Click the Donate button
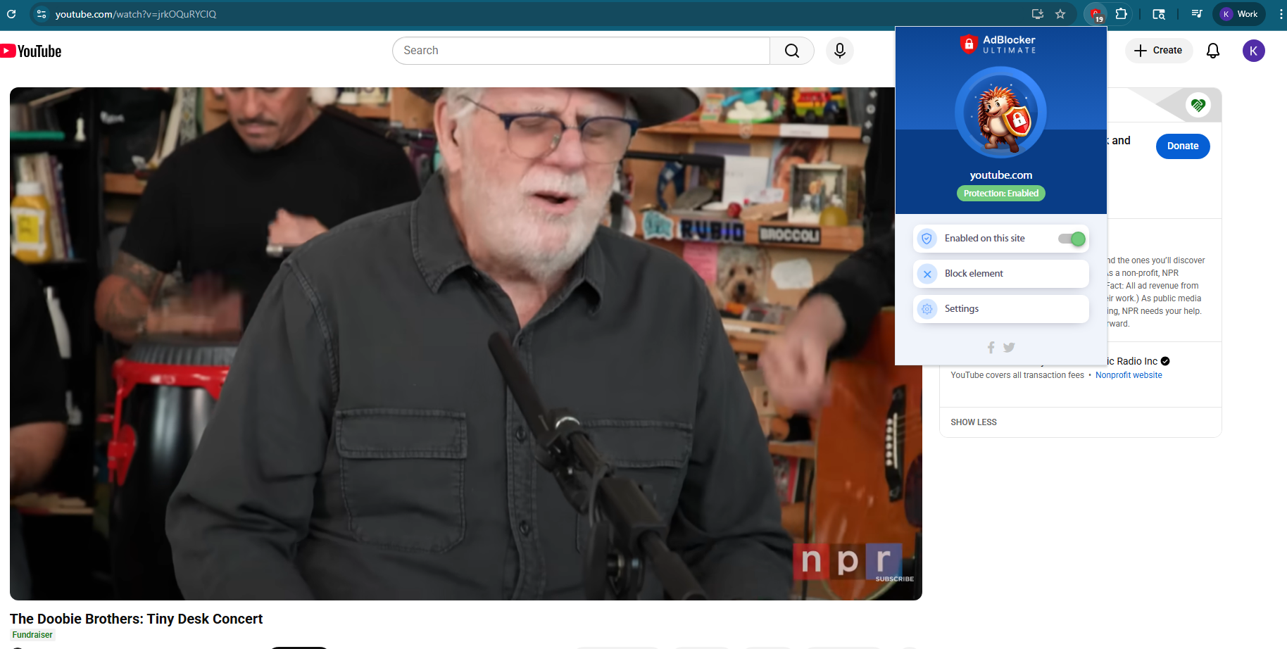 tap(1182, 146)
